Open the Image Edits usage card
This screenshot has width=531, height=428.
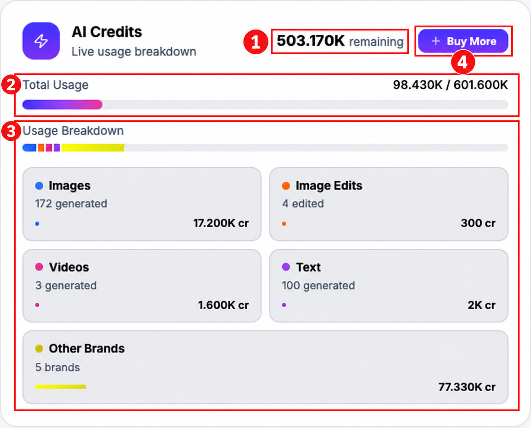pos(389,204)
